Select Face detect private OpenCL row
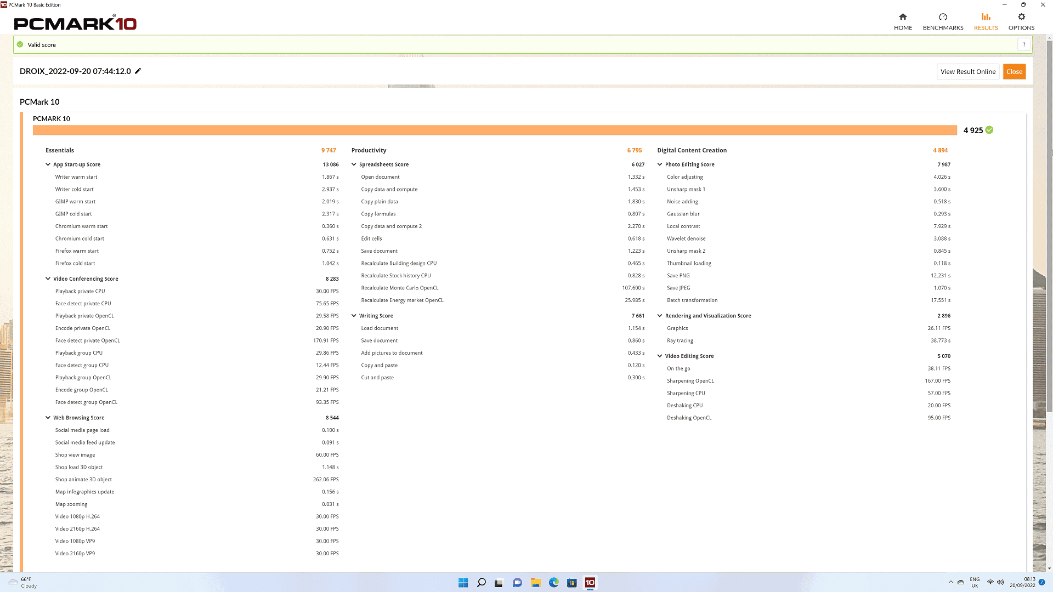The width and height of the screenshot is (1053, 592). (x=196, y=340)
